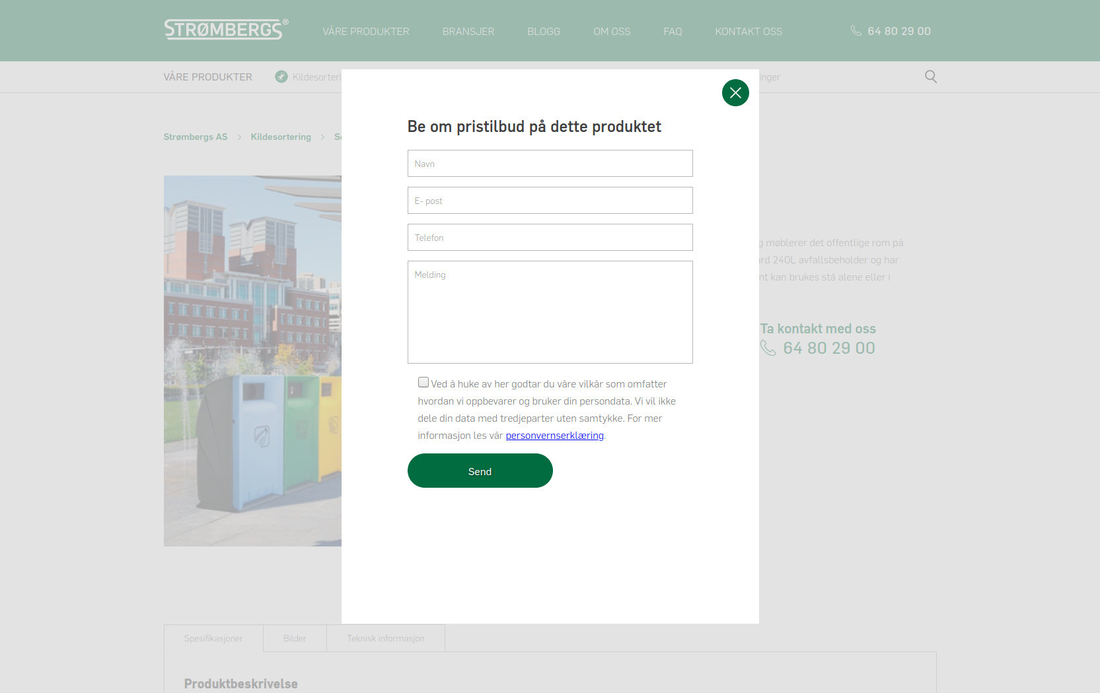Focus the E-post input field
This screenshot has height=693, width=1100.
[550, 200]
